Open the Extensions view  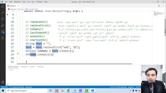click(x=3, y=32)
